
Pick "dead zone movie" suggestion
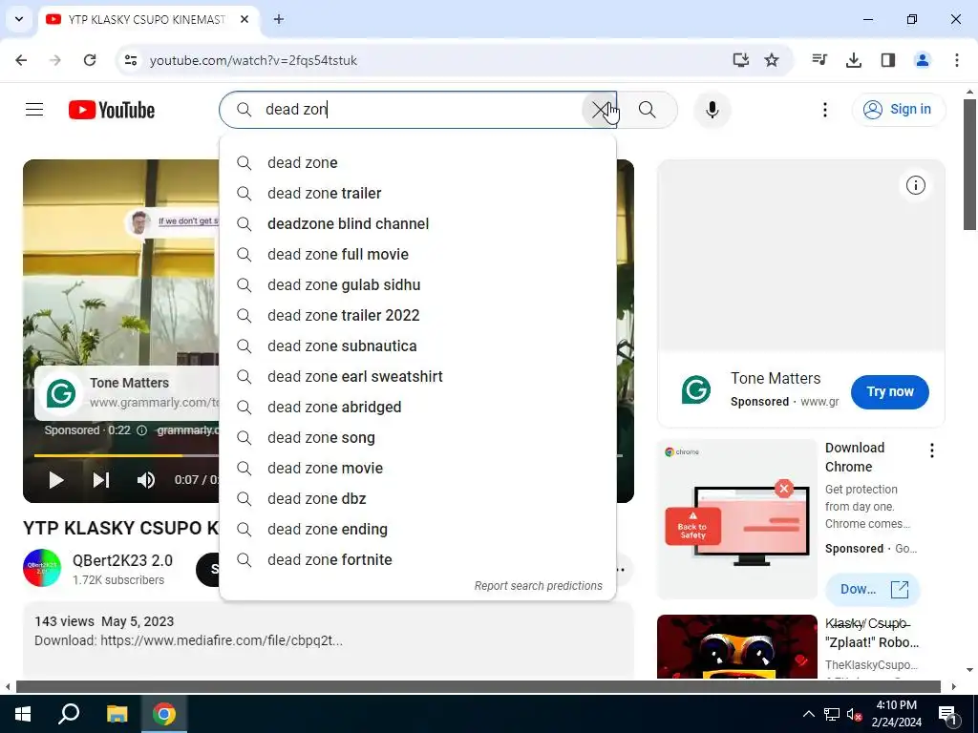tap(418, 468)
